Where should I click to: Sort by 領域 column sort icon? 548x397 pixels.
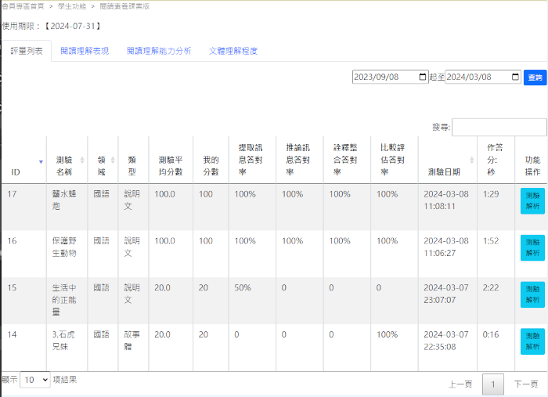(x=112, y=160)
